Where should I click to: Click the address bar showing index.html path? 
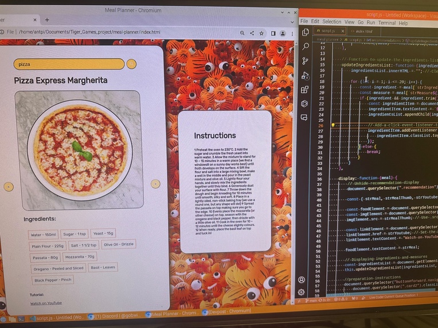pyautogui.click(x=89, y=32)
